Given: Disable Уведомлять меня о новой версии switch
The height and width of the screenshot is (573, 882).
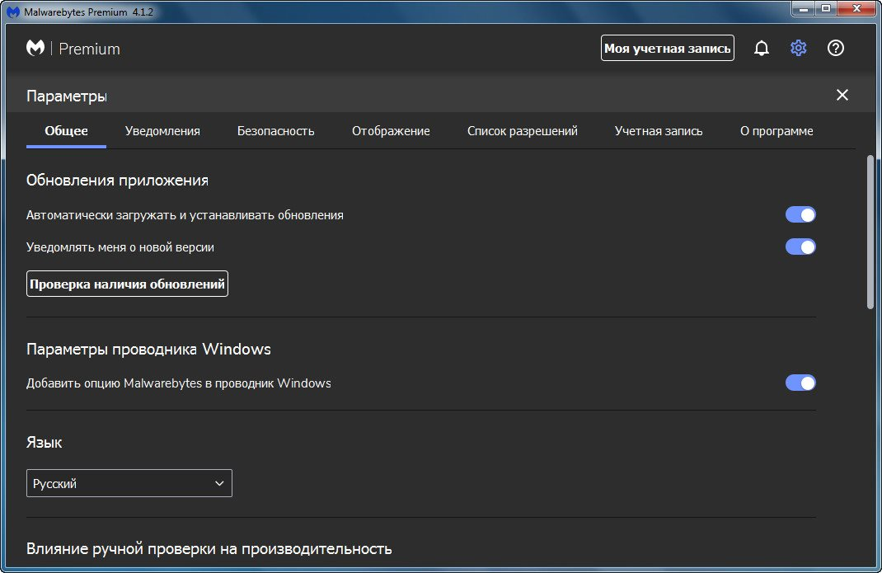Looking at the screenshot, I should [800, 247].
